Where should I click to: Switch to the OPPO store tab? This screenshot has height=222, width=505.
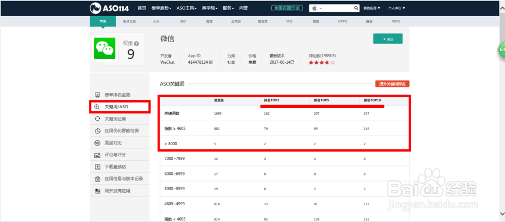click(342, 21)
